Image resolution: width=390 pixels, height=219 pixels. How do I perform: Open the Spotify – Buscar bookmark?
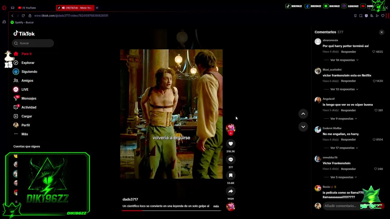tap(22, 23)
